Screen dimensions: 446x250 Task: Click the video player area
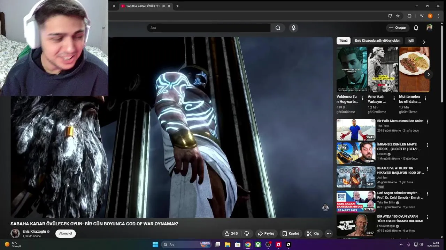pyautogui.click(x=172, y=127)
